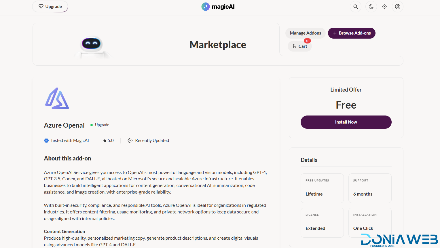Viewport: 440px width, 248px height.
Task: Click the Recently Updated clock icon
Action: (x=130, y=141)
